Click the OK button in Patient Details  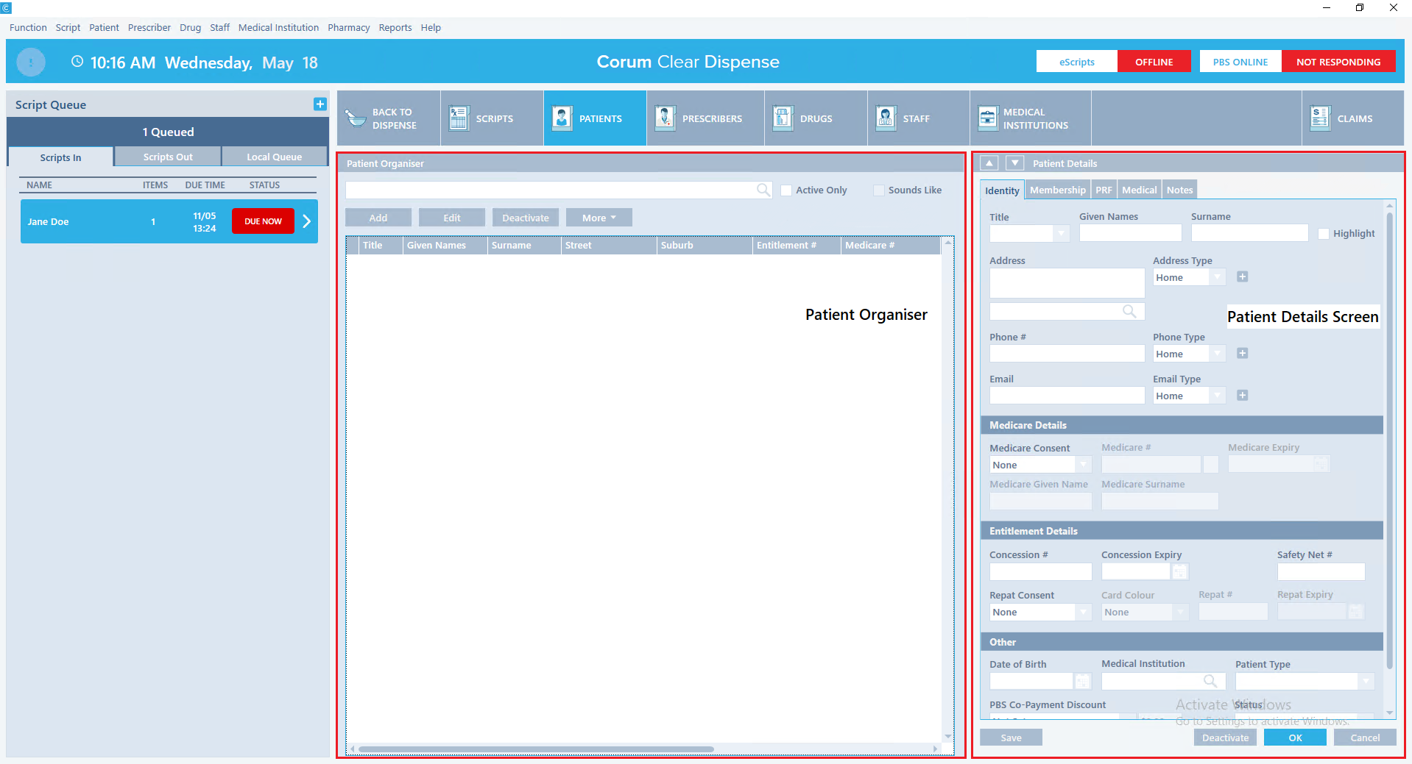coord(1294,738)
